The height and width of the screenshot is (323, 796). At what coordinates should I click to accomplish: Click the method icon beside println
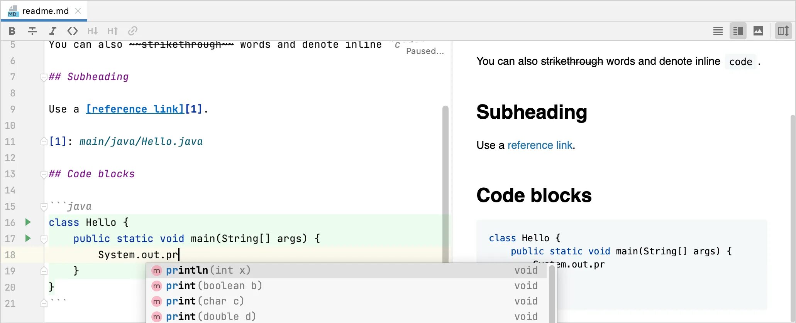tap(156, 271)
